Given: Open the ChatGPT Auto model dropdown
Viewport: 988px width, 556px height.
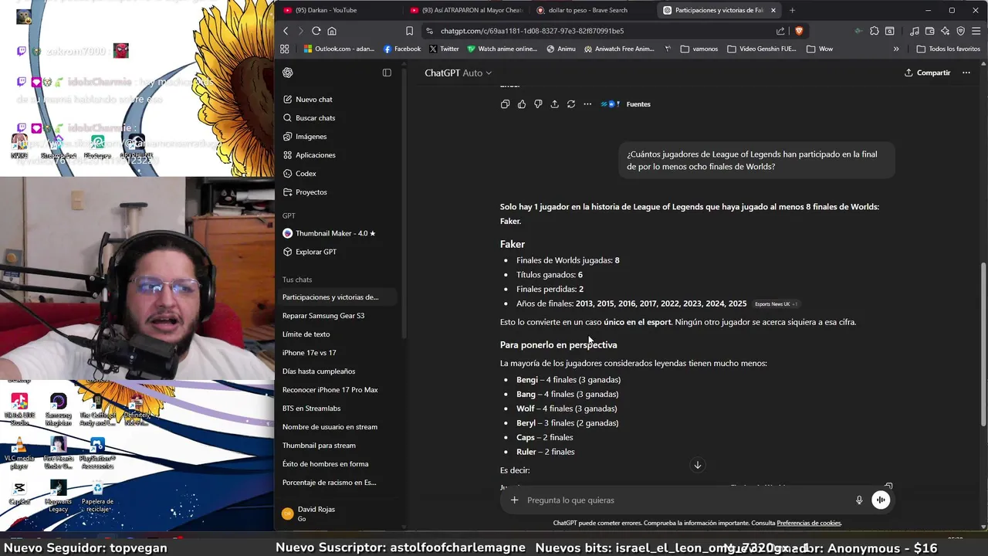Looking at the screenshot, I should (458, 73).
